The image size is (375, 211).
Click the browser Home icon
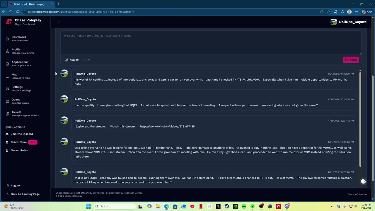[x=18, y=12]
